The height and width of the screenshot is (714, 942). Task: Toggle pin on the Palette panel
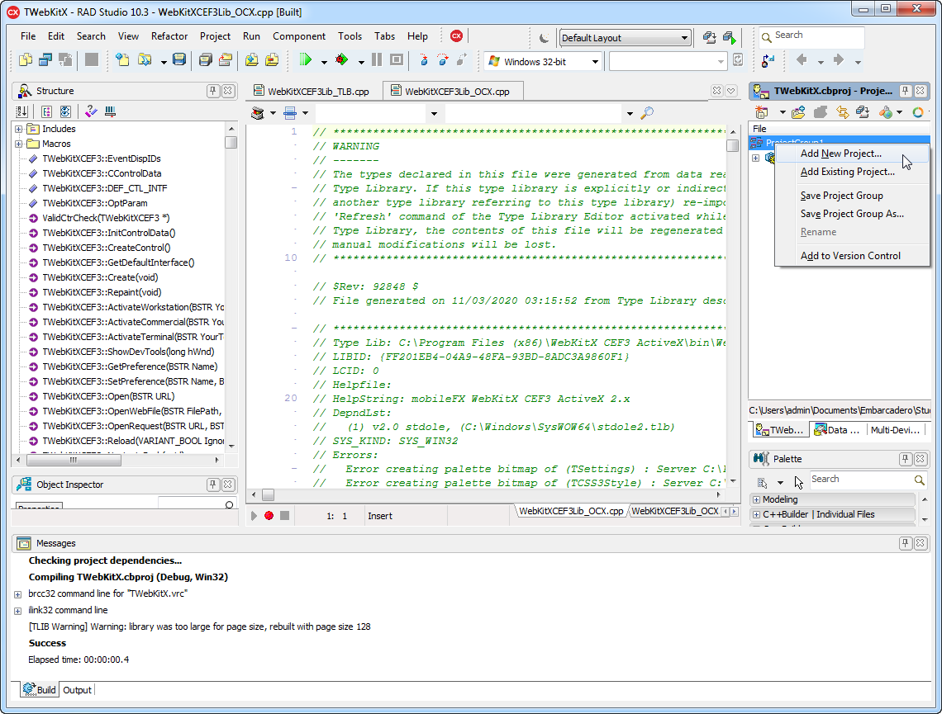coord(906,459)
